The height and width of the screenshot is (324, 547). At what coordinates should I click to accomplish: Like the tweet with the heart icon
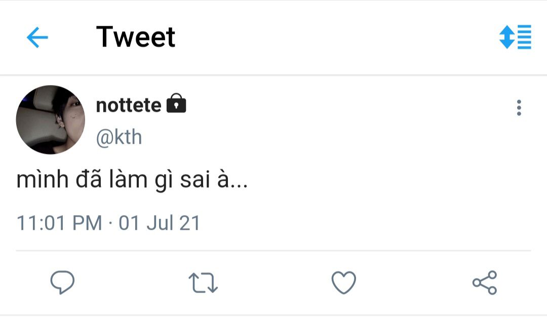[343, 282]
